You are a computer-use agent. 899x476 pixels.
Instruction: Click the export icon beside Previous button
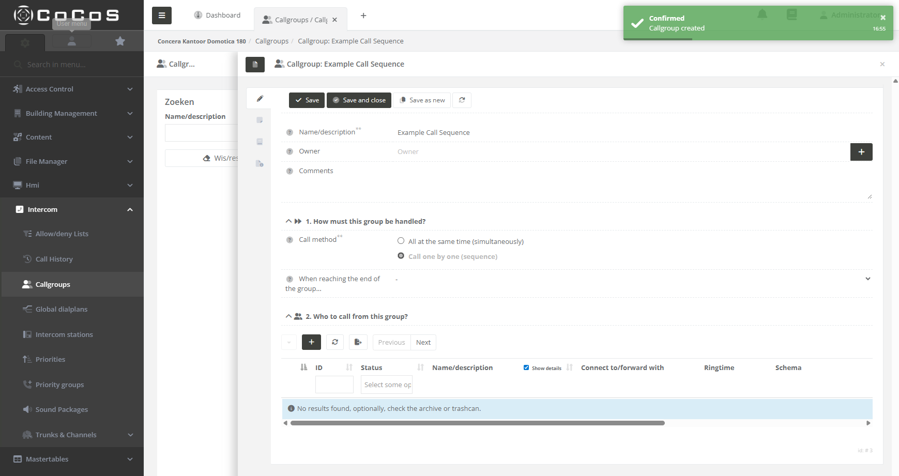pos(358,342)
